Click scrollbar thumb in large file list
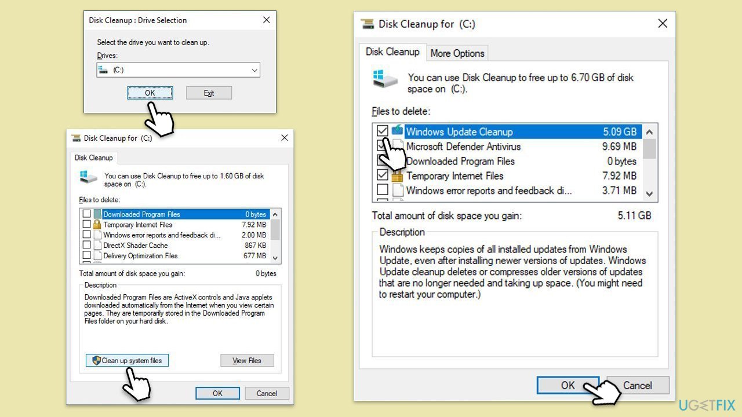Screen dimensions: 742x417 pos(649,148)
